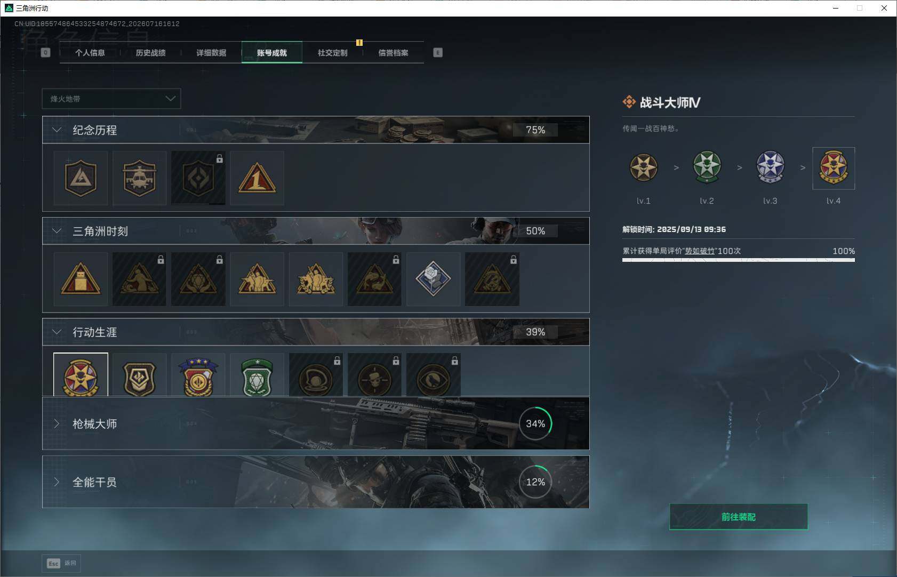Select the locked skull crosshair badge in 行动生涯
This screenshot has width=897, height=577.
374,375
